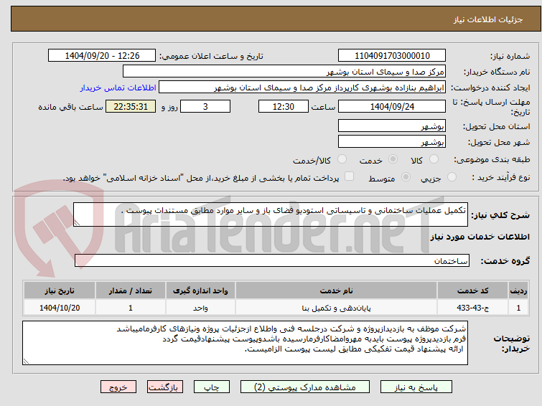The image size is (542, 406).
Task: Click the row number cell under ردیف
Action: pos(518,308)
